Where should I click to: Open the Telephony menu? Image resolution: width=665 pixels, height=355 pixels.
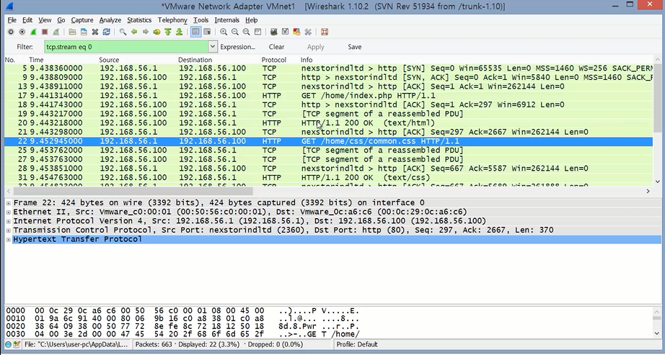click(172, 20)
